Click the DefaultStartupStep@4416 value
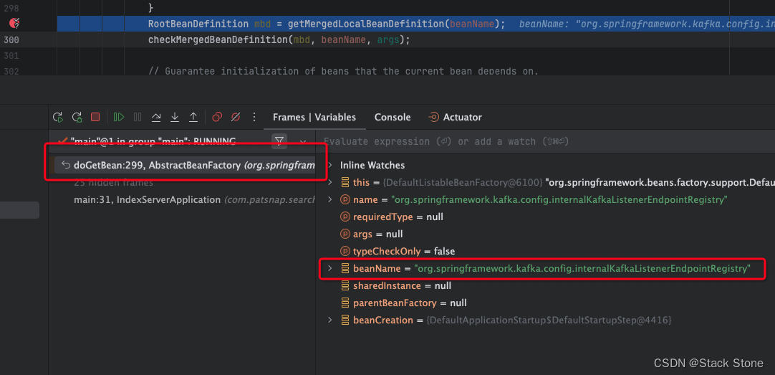The height and width of the screenshot is (375, 775). pos(549,320)
